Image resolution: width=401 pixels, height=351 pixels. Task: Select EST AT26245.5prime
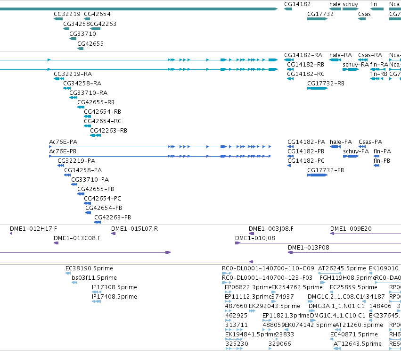pyautogui.click(x=342, y=268)
